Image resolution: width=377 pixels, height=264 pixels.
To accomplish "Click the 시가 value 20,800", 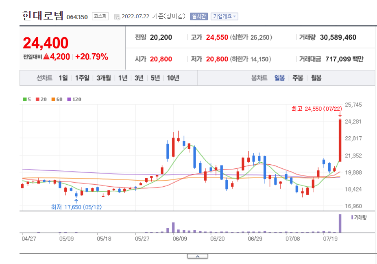I will [161, 59].
